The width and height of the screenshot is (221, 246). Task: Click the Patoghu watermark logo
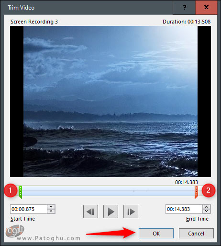15,231
